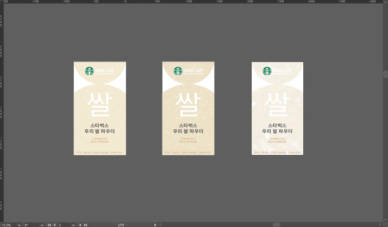Click the 12.5% zoom level field

9,225
